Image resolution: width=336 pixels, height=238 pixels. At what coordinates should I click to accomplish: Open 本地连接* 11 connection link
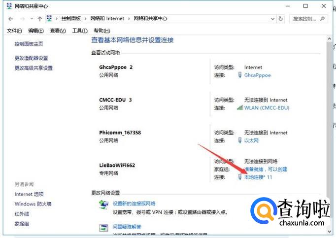258,177
